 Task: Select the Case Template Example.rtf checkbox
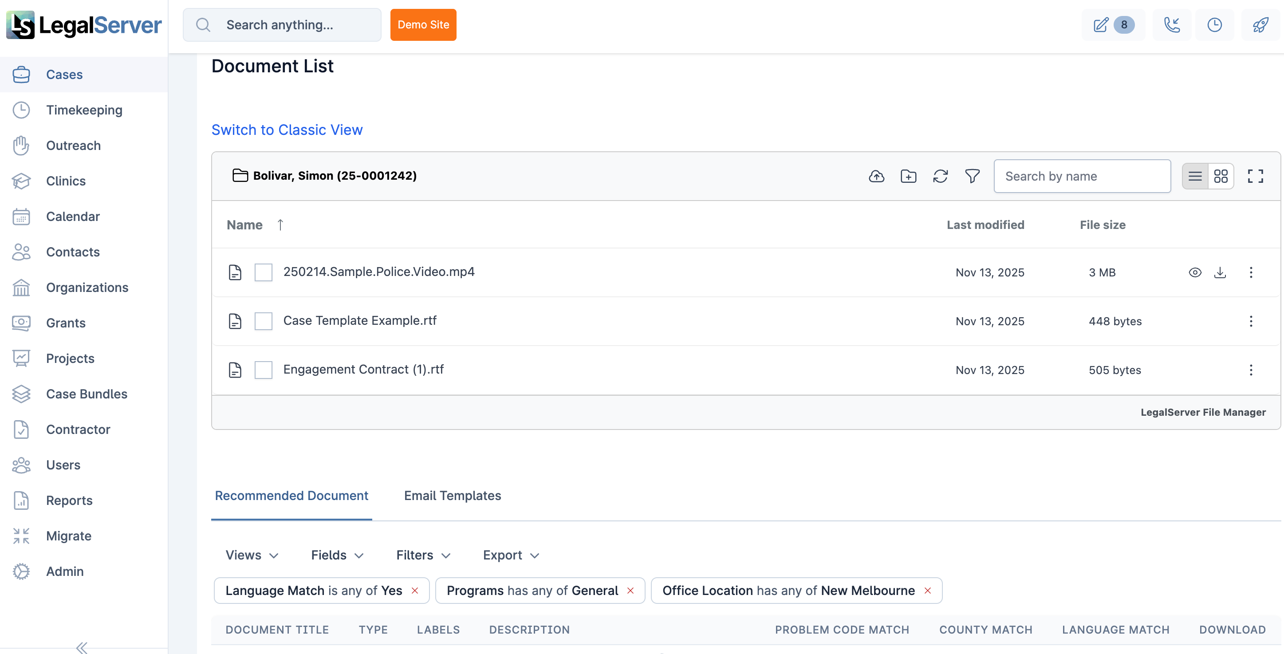(x=263, y=321)
